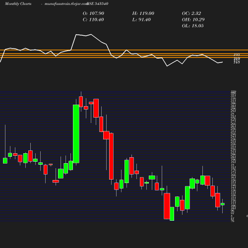248x248 pixels.
Task: Select the "BSE 543540" symbol label
Action: point(98,3)
